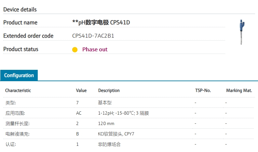The height and width of the screenshot is (152, 258).
Task: Click the Value column header
Action: 81,90
